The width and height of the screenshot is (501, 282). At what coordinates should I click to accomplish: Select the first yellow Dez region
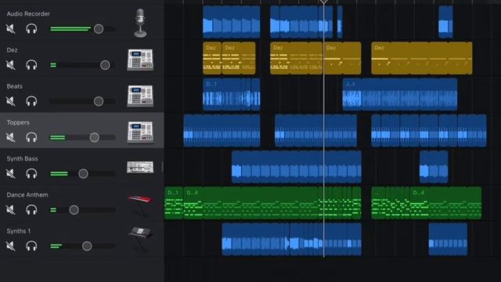pos(212,58)
